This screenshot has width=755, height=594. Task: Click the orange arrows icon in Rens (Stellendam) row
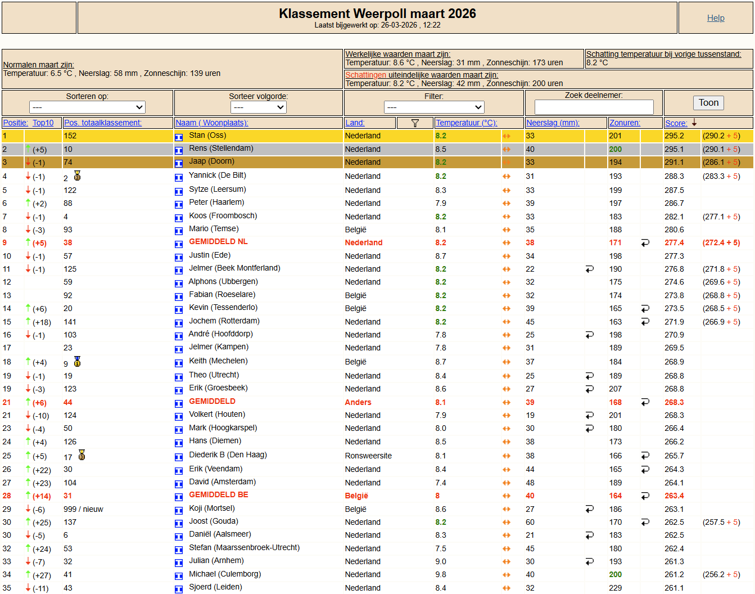click(507, 150)
